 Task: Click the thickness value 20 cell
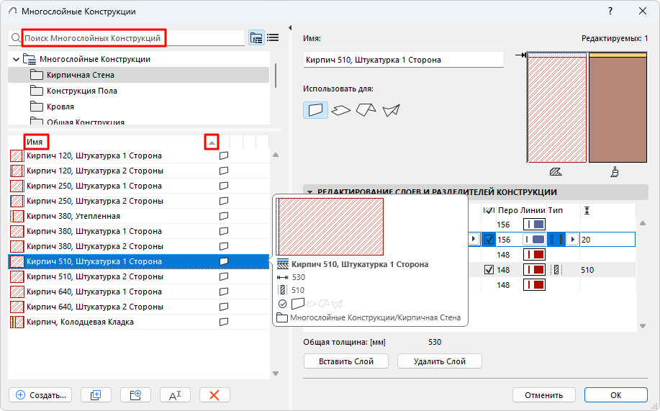click(x=607, y=240)
